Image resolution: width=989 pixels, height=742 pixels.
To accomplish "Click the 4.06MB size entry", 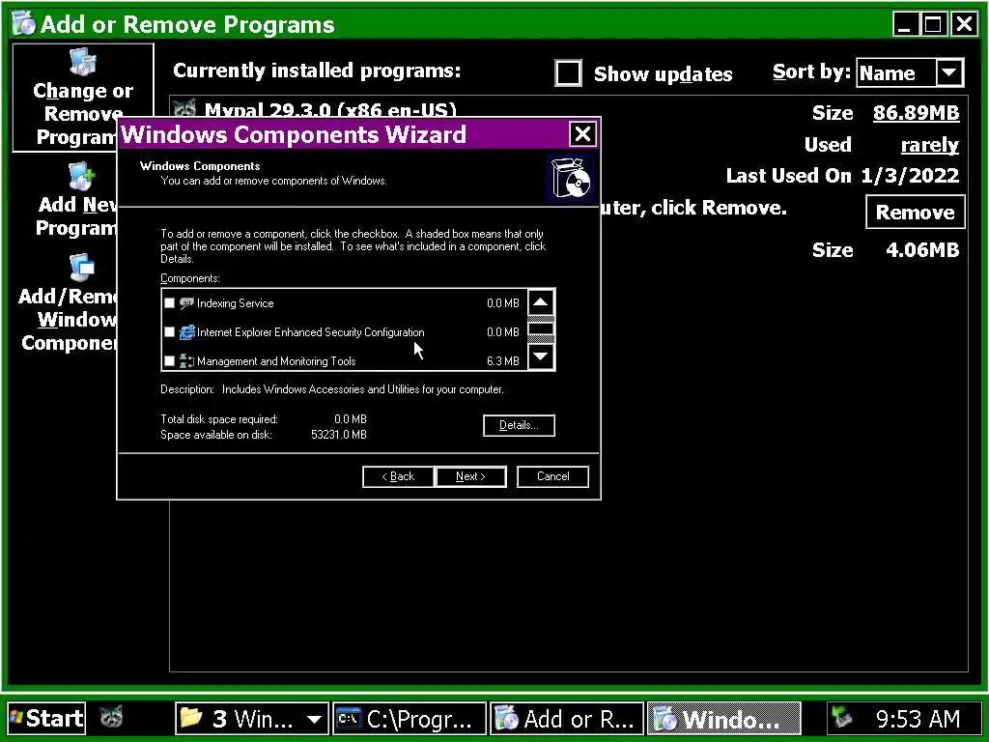I will click(x=922, y=250).
